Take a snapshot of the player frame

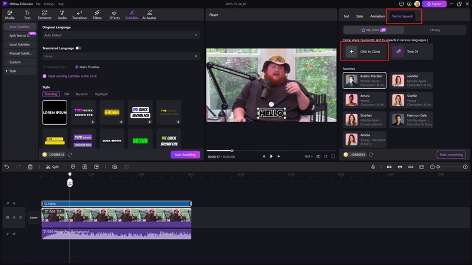(x=318, y=156)
